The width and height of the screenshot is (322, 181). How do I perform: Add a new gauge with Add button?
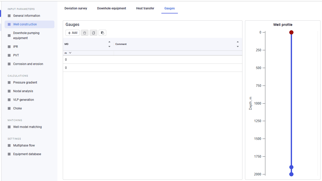(73, 33)
